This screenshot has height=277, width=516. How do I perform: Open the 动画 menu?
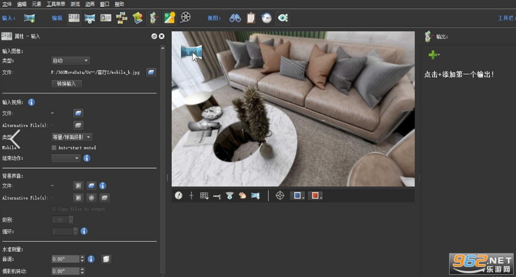tap(90, 4)
